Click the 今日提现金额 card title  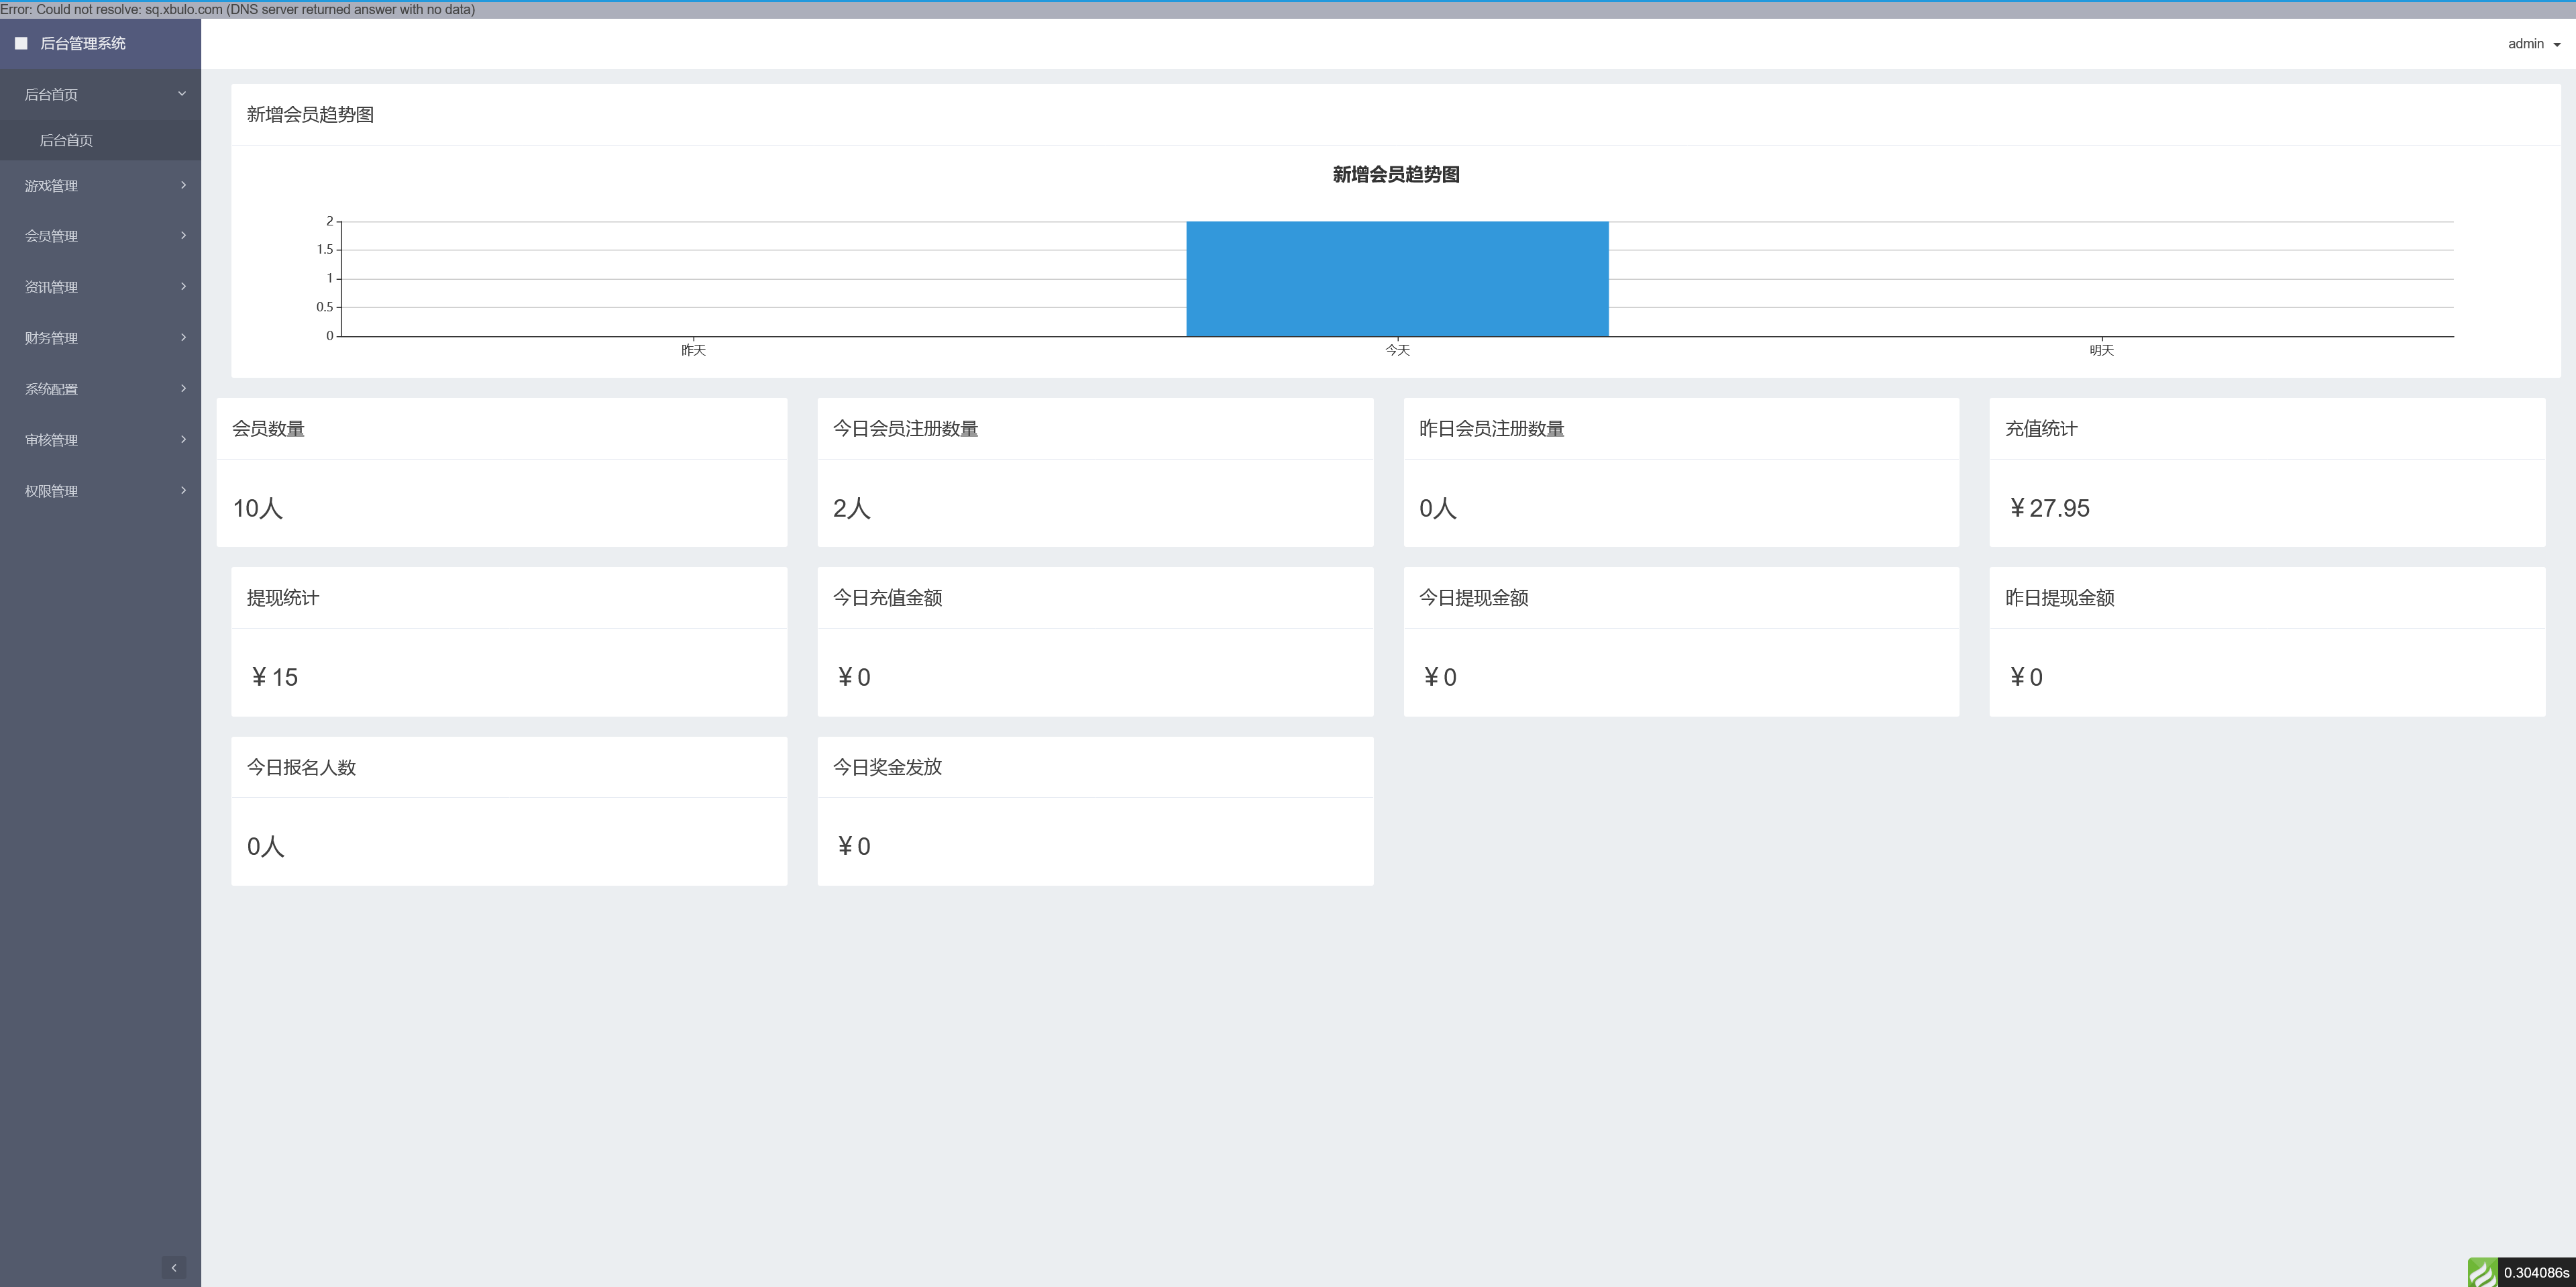coord(1473,597)
